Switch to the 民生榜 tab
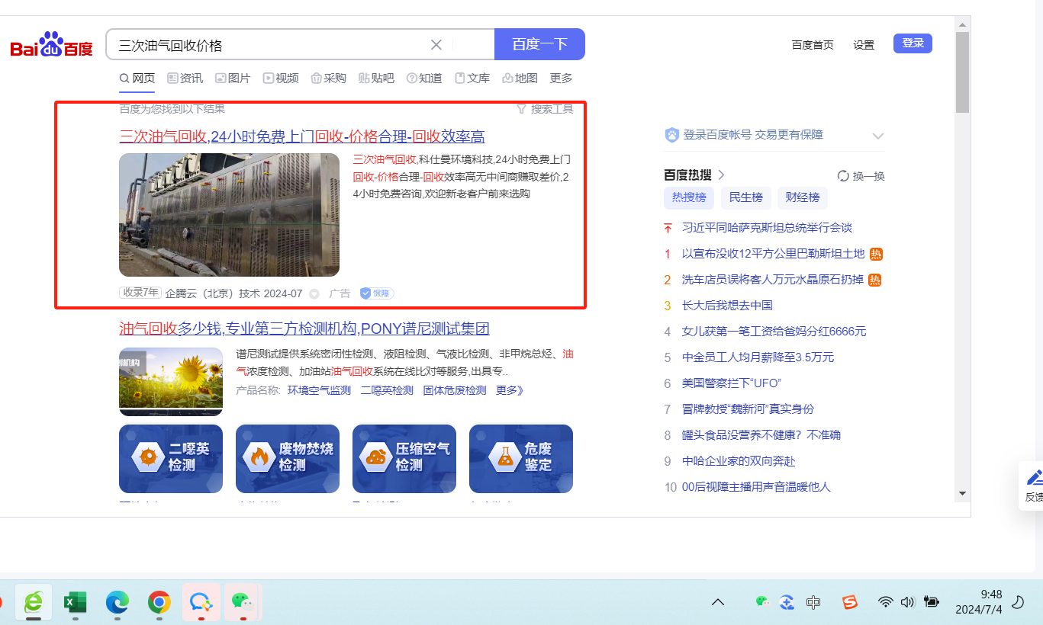Screen dimensions: 1043x625 (x=745, y=197)
